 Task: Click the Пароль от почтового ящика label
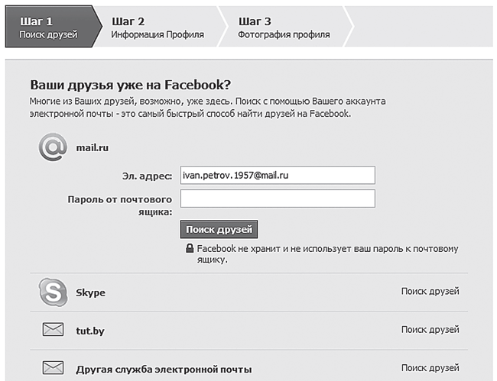[121, 205]
